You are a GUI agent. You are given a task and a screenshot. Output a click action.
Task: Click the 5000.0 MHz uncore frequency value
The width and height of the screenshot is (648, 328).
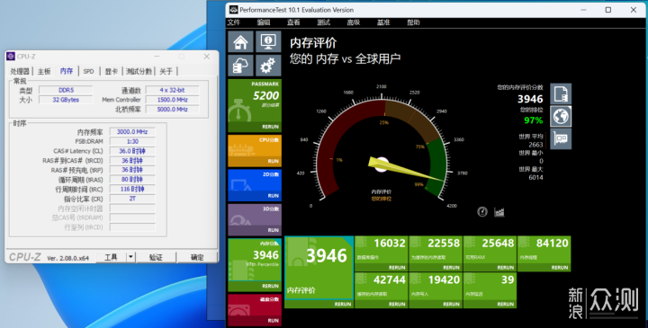pos(172,110)
